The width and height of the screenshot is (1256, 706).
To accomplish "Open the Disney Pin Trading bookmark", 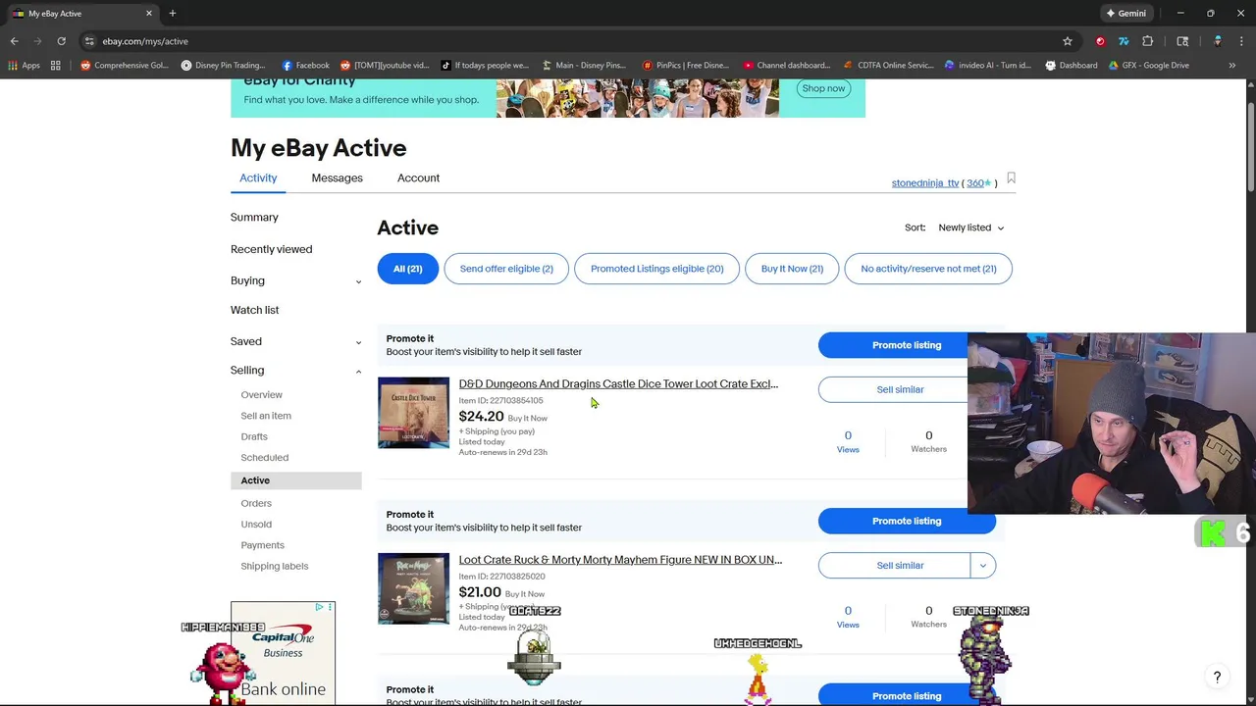I will tap(224, 66).
